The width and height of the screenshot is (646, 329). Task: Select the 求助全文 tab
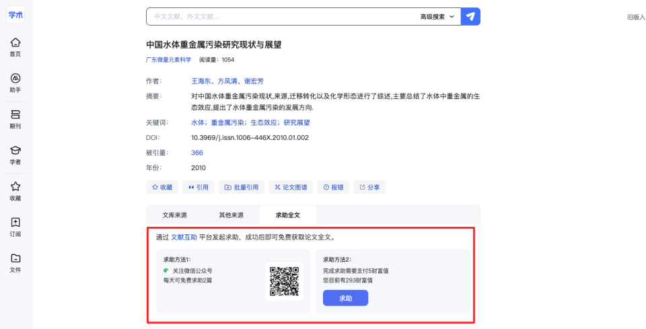coord(288,215)
